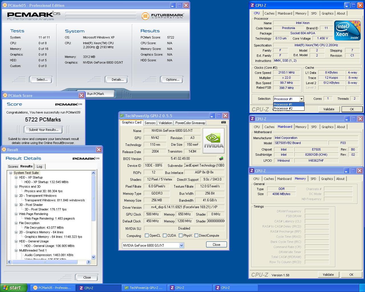Open the About tab in CPU-Z Mainboard window

341,127
